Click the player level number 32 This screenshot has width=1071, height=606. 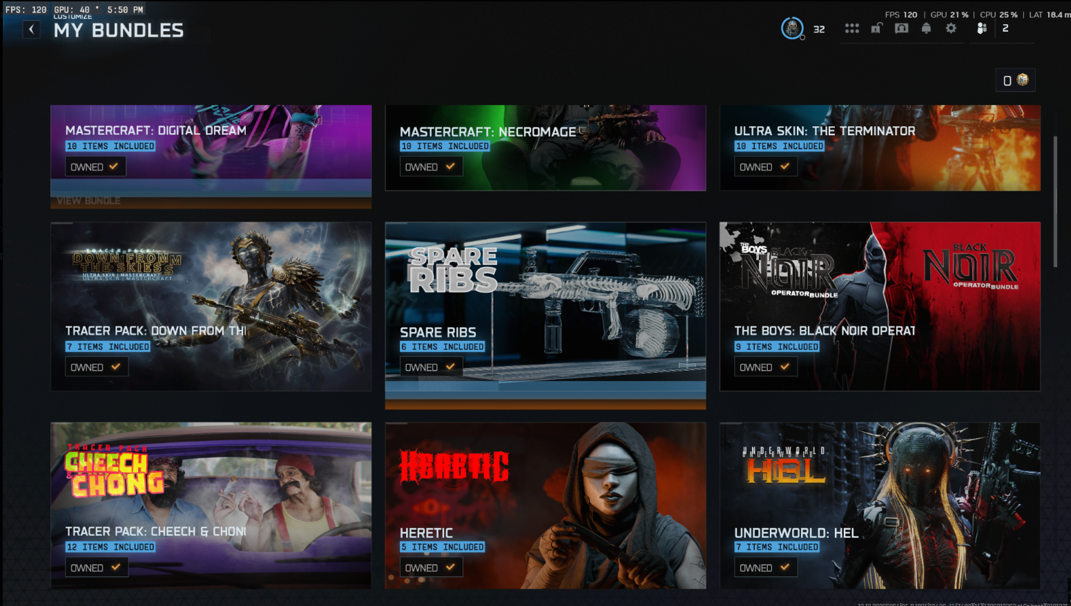(x=819, y=29)
